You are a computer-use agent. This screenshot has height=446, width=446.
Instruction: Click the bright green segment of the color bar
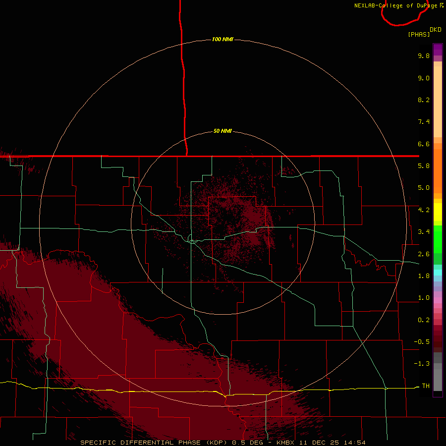(x=438, y=239)
